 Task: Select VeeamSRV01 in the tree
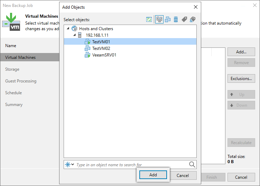point(104,55)
